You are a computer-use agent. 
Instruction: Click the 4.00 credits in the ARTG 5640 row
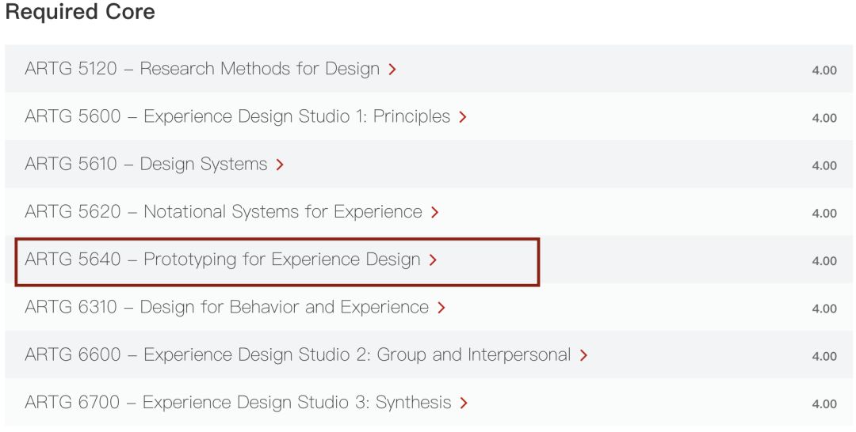pyautogui.click(x=824, y=260)
